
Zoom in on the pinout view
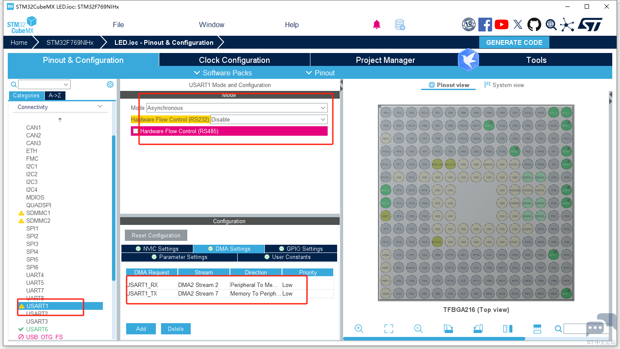tap(359, 329)
